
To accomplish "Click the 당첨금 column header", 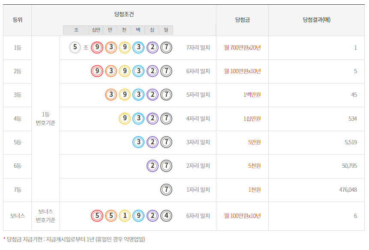I will point(243,20).
